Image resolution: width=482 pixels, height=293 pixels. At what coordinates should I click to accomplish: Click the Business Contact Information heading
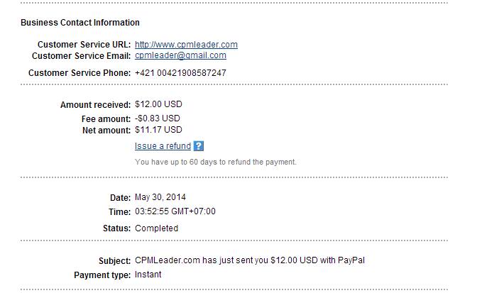pyautogui.click(x=80, y=23)
